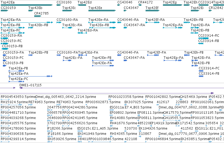Select the CG30160-RA transcript label
Screen dimensions: 224x143
click(x=67, y=20)
